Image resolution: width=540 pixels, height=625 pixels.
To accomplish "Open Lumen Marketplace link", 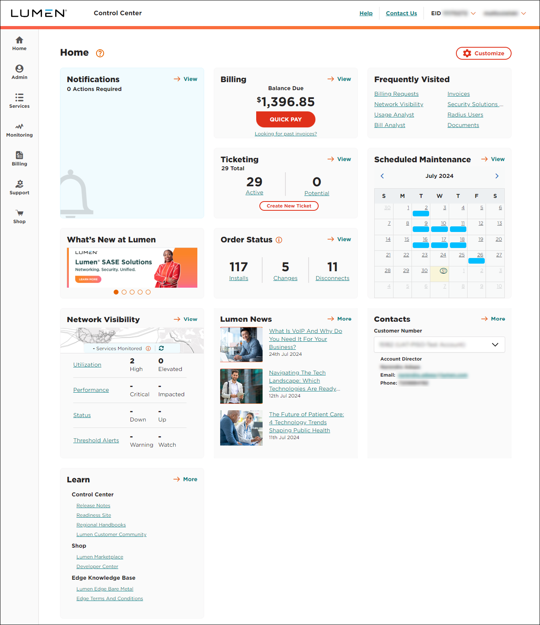I will coord(100,557).
